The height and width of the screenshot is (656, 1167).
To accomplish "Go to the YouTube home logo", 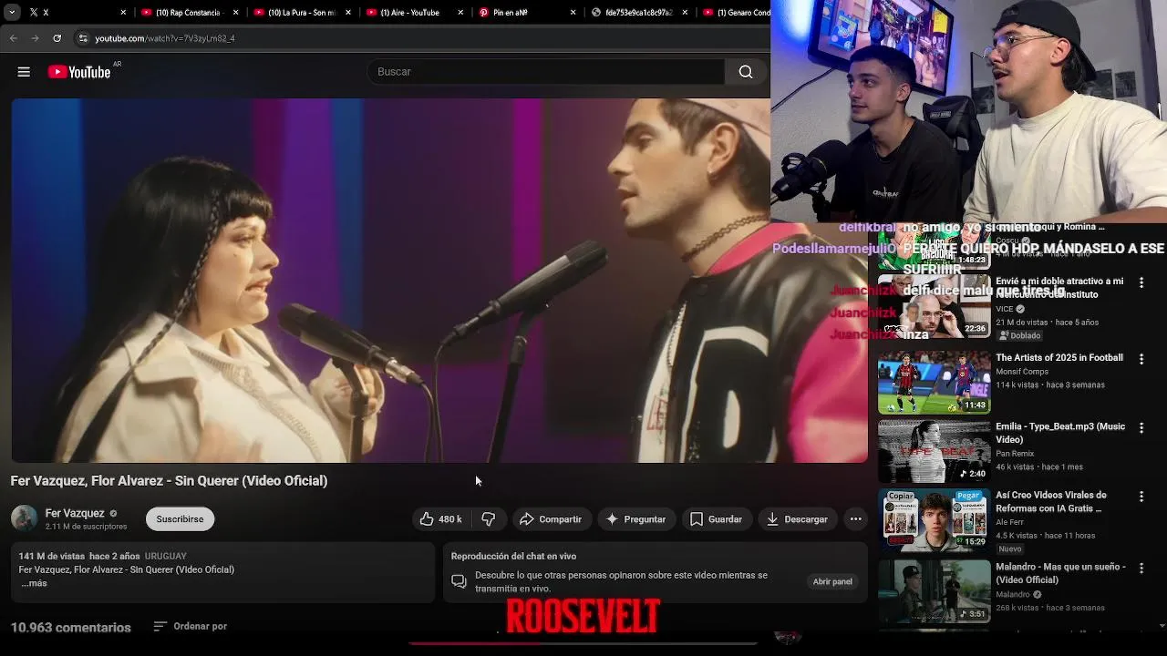I will coord(79,72).
